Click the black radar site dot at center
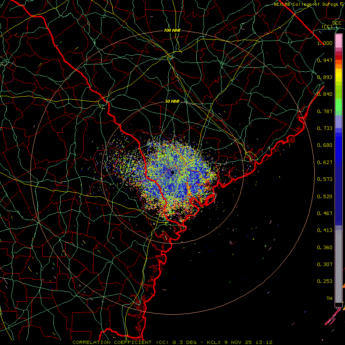Image resolution: width=345 pixels, height=345 pixels. tap(172, 172)
